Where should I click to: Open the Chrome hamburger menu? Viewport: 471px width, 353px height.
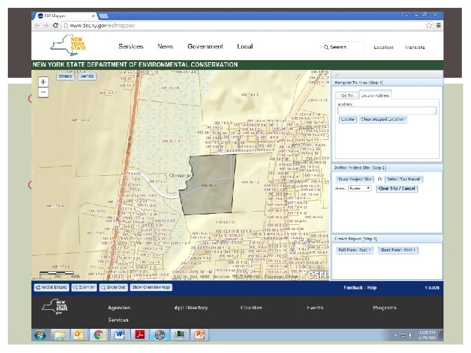[x=438, y=25]
